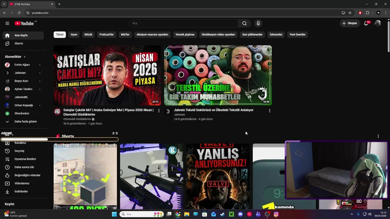Open Steam from the taskbar

click(222, 214)
